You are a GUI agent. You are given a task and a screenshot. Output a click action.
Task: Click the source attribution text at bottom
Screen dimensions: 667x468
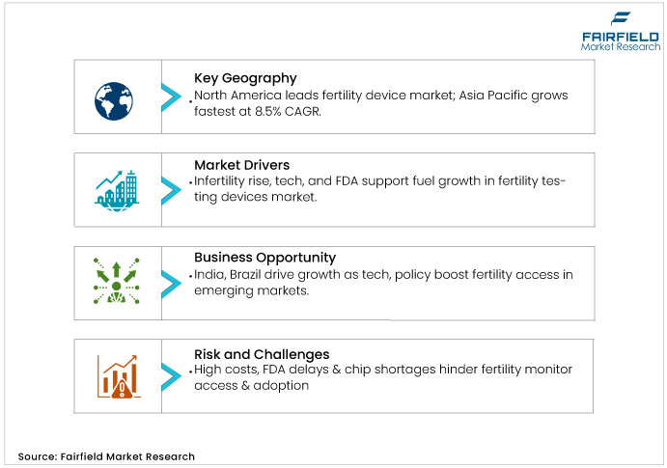pos(105,455)
